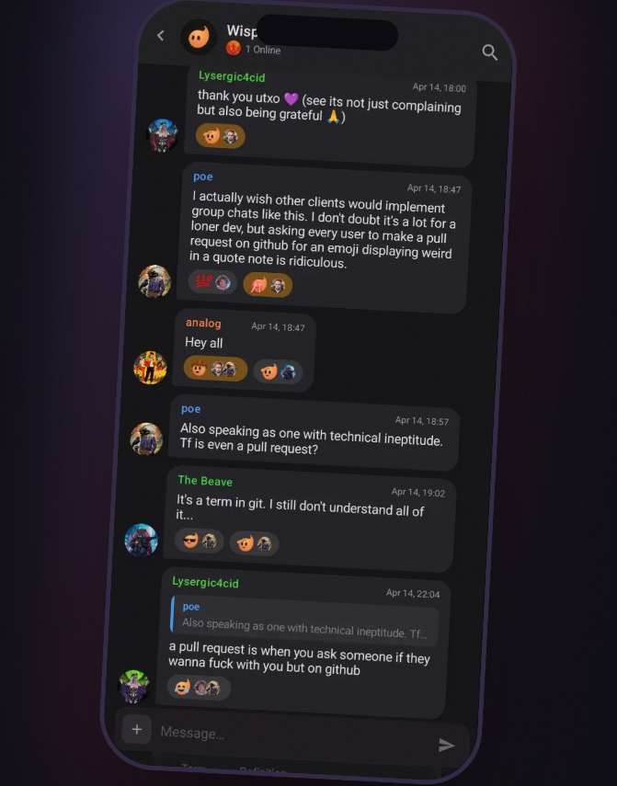Click the username 'analog' above Hey all
Screen dimensions: 617x786
(203, 323)
